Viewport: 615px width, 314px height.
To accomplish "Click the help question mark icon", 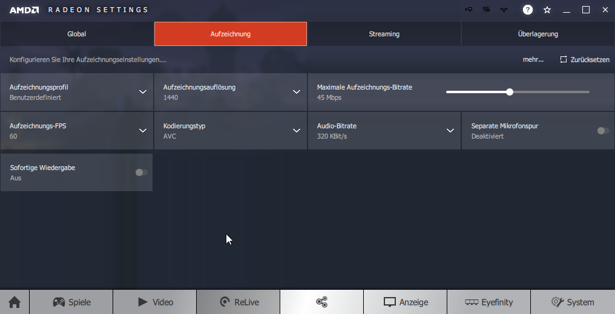I will pos(528,10).
